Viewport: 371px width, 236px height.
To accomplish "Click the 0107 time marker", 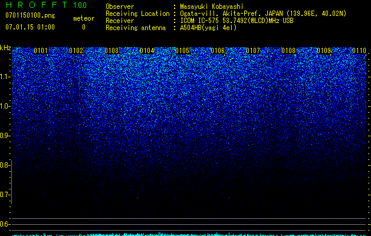I will click(x=253, y=51).
